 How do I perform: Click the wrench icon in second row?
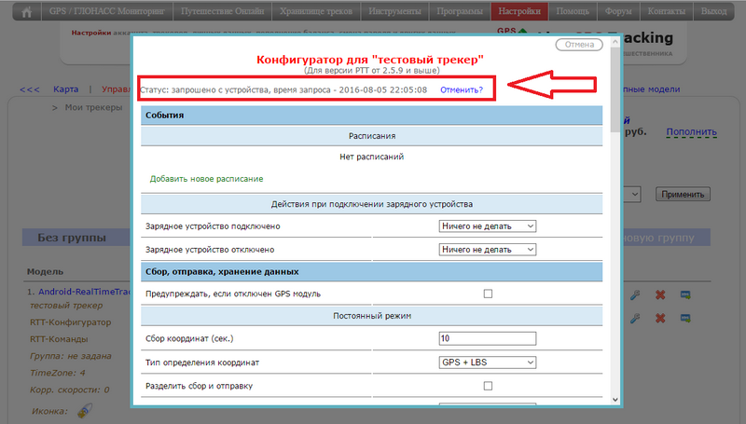pyautogui.click(x=635, y=319)
